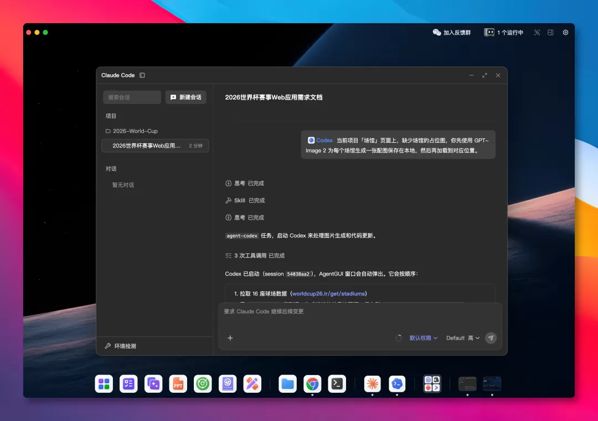Image resolution: width=598 pixels, height=421 pixels.
Task: Click the Codex mention in the user message
Action: tap(321, 140)
